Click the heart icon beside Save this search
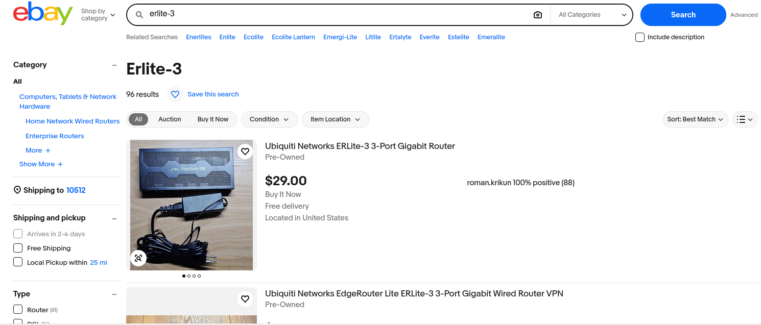761x325 pixels. point(175,94)
